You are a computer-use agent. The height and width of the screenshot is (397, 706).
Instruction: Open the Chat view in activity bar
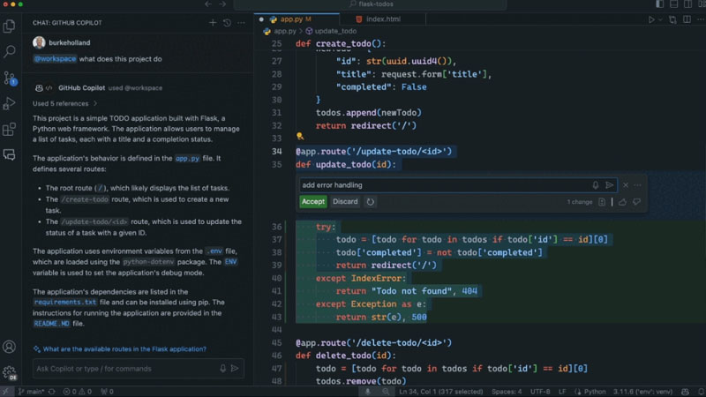(9, 155)
